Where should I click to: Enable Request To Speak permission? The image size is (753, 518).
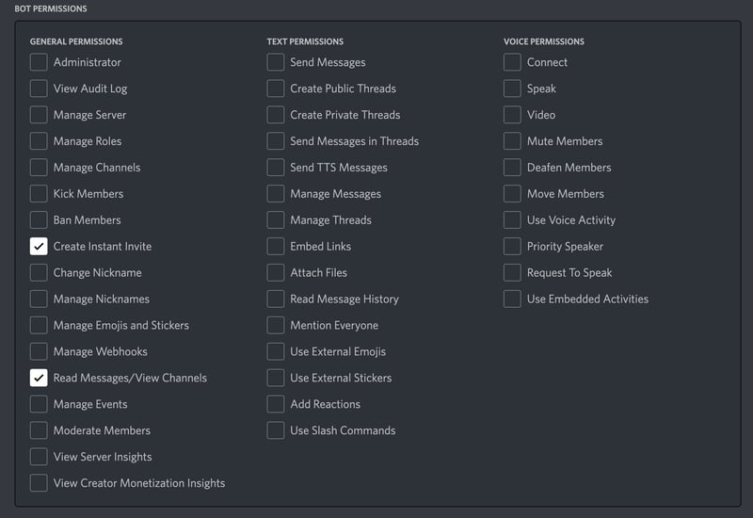coord(512,272)
